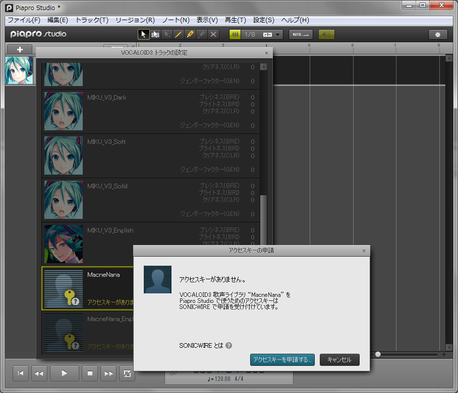Toggle the loop playback button
Screen dimensions: 458x393
(127, 373)
